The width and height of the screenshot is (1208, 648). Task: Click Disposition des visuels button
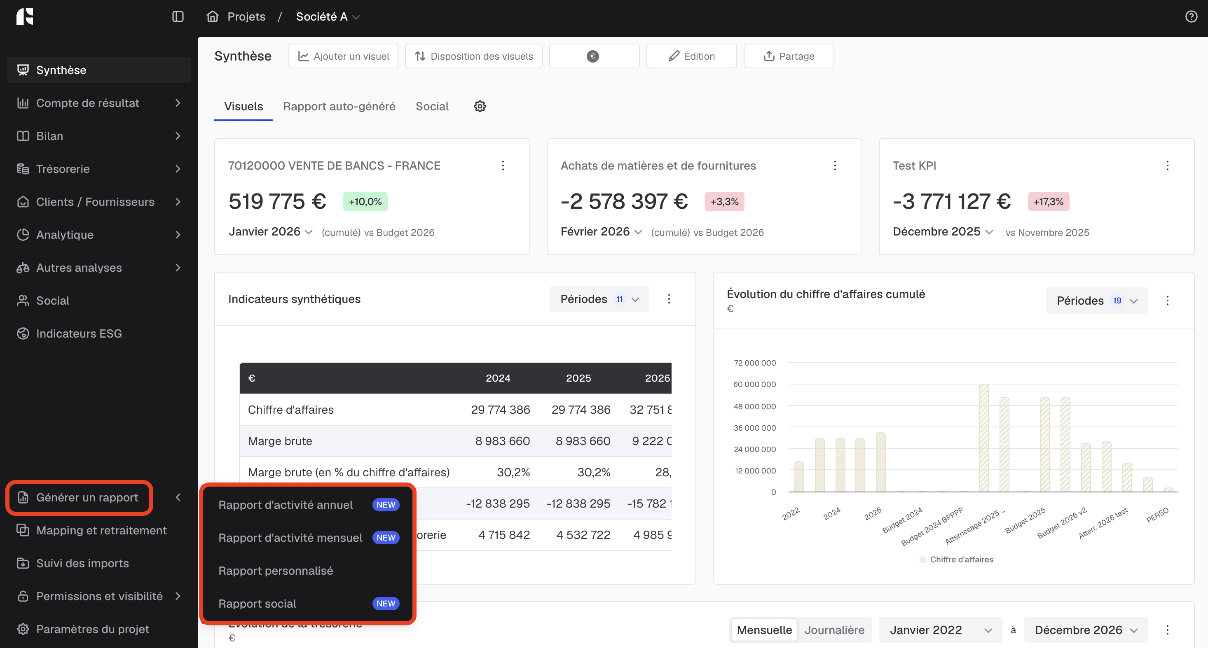474,56
